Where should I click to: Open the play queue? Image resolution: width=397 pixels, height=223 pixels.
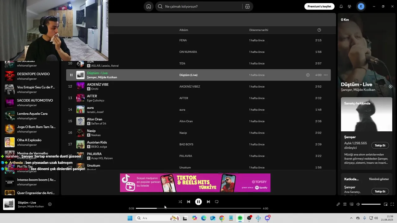tap(345, 204)
